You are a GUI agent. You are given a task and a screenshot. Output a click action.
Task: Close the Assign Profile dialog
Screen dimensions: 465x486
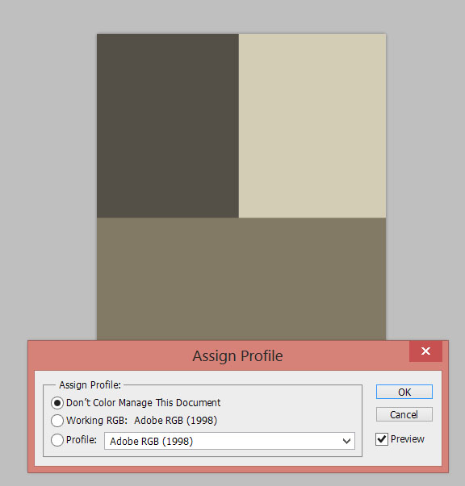425,351
